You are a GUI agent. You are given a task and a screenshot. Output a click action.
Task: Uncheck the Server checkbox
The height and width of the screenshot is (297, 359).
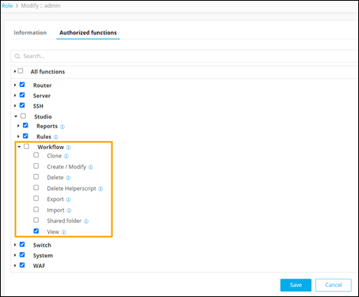pyautogui.click(x=22, y=95)
